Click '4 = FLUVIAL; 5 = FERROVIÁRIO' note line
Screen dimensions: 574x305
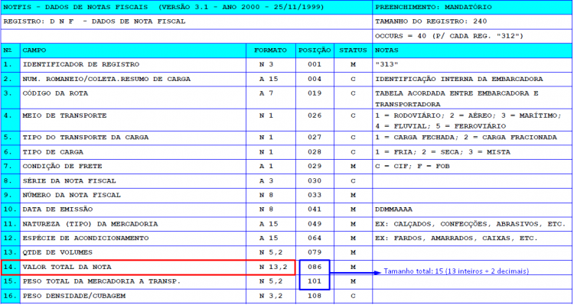click(x=440, y=126)
